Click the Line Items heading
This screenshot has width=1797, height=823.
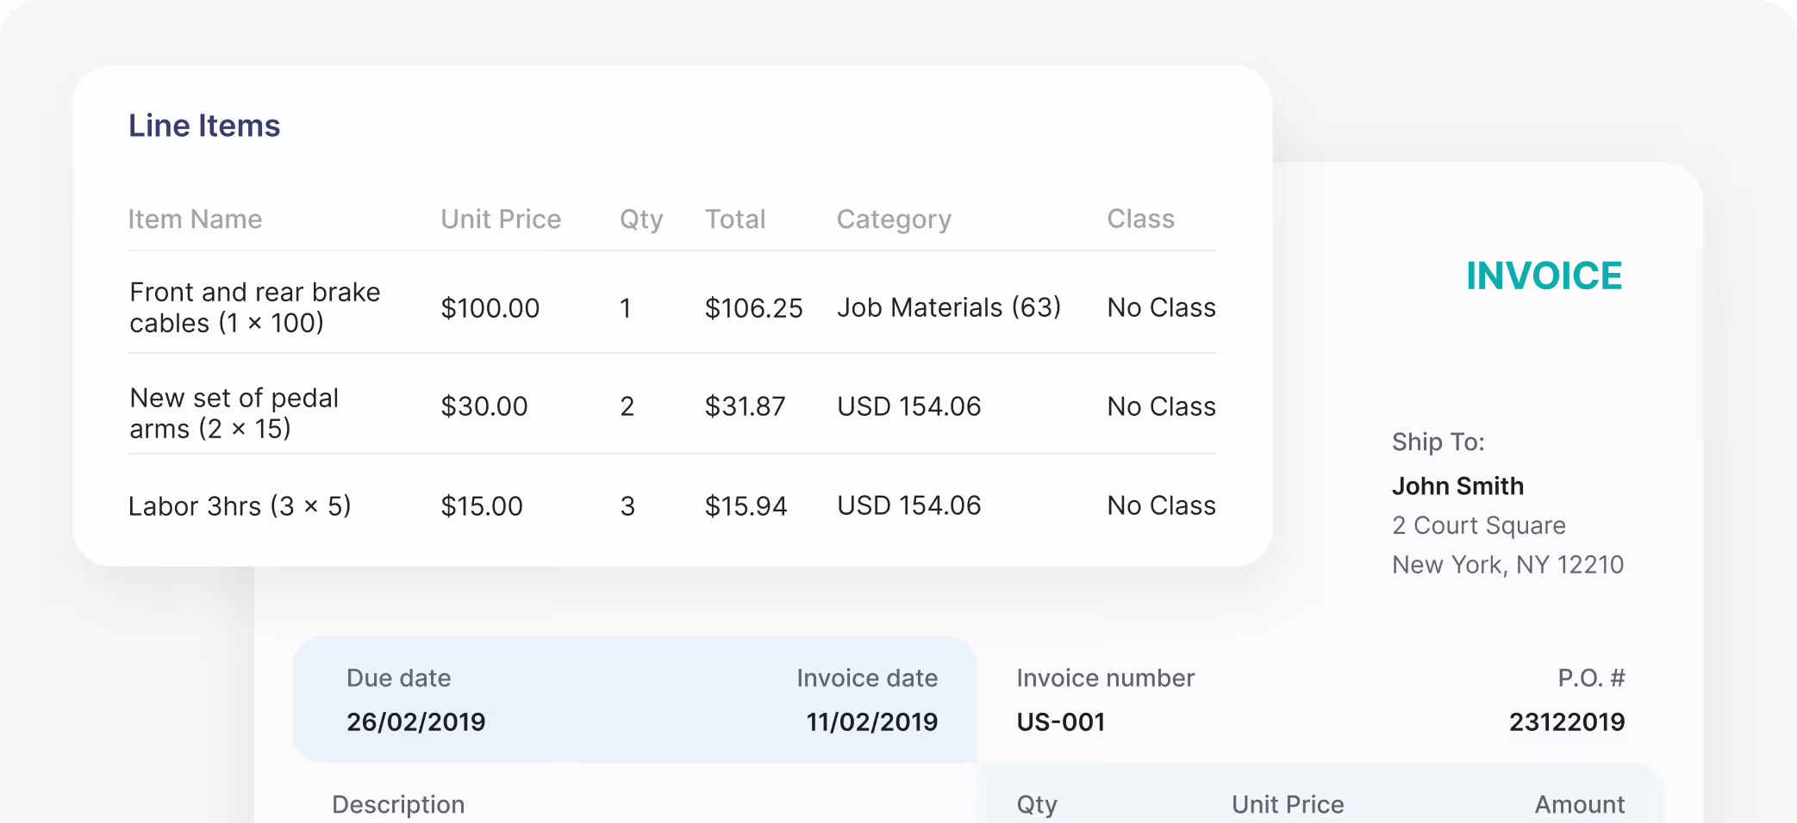[x=204, y=125]
